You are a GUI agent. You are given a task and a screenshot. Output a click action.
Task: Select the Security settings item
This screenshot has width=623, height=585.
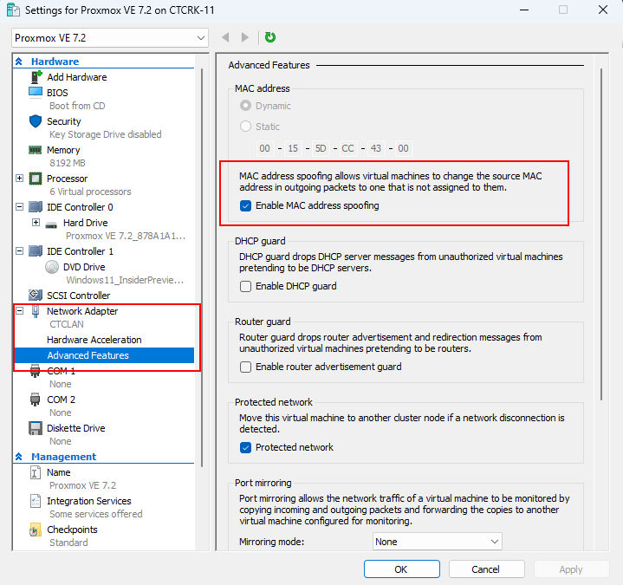[64, 121]
